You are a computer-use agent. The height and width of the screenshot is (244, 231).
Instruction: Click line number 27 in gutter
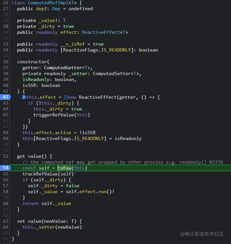point(6,9)
